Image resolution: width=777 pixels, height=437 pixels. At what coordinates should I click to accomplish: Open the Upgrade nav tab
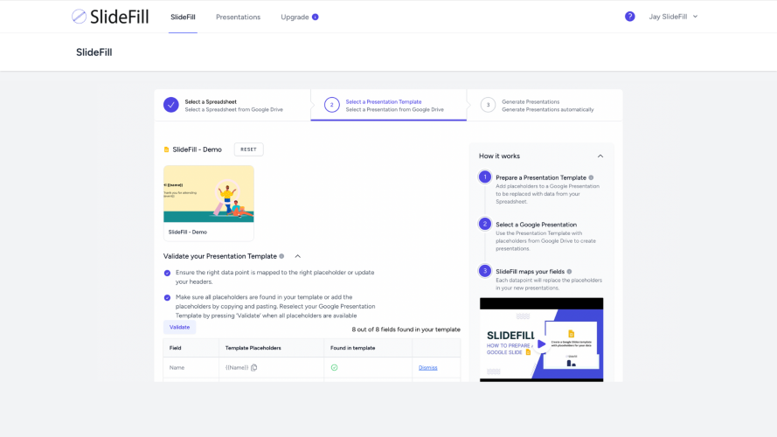[295, 17]
